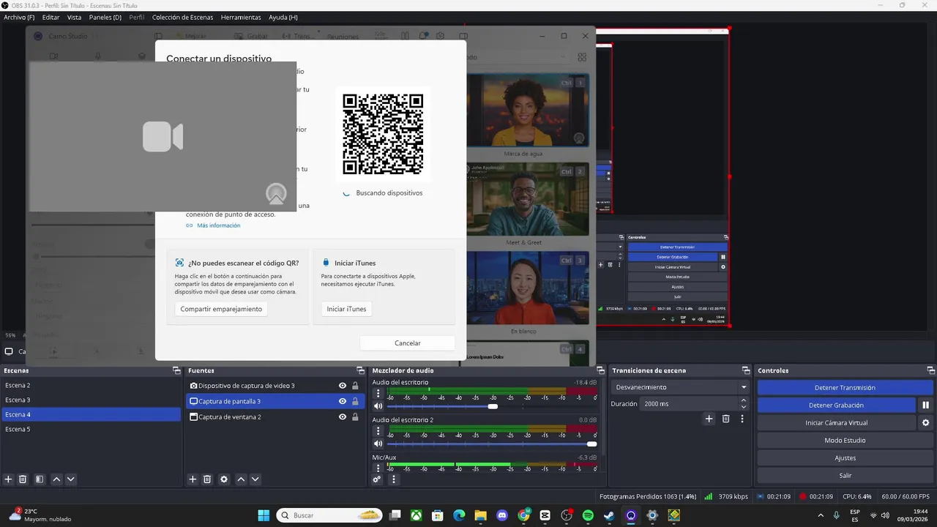Click the Duración value field
This screenshot has height=527, width=937.
click(690, 403)
